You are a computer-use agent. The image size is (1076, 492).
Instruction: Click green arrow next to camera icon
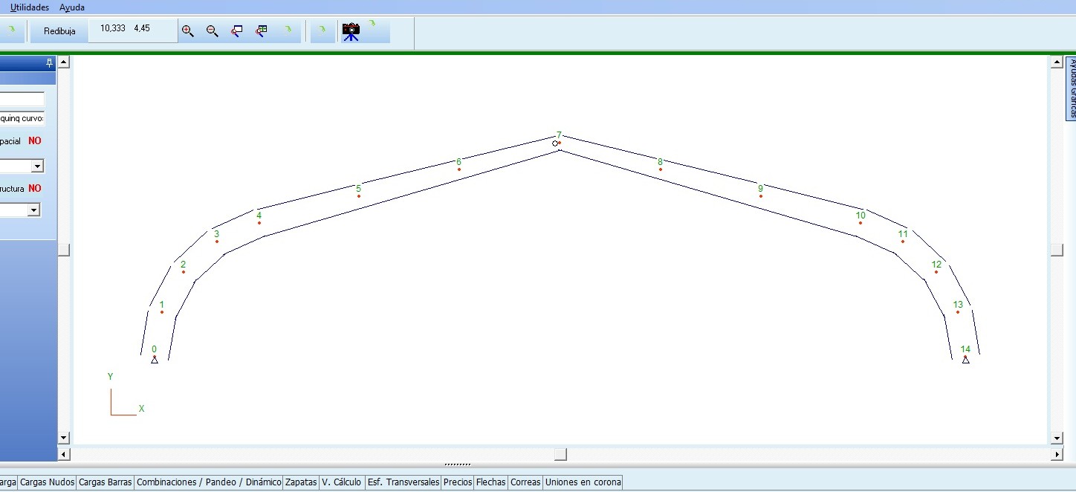click(x=372, y=24)
